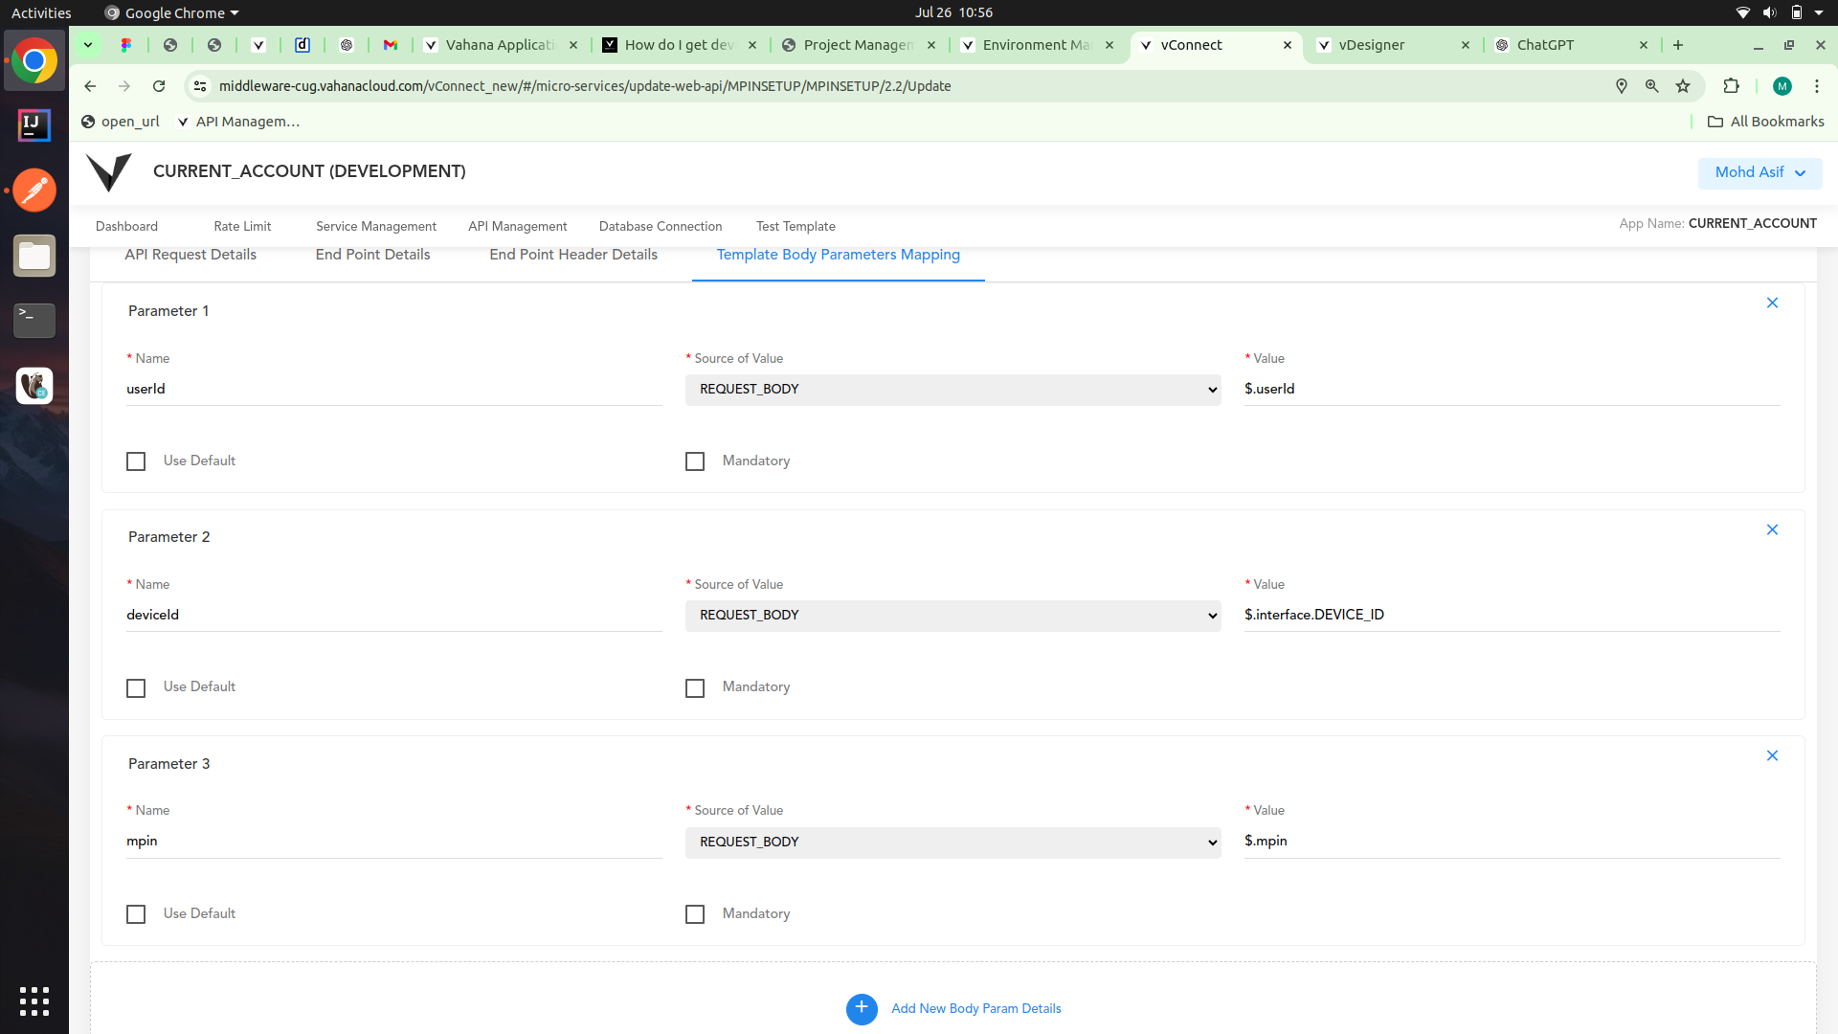Check Mandatory for Parameter 2
The height and width of the screenshot is (1034, 1838).
click(695, 687)
